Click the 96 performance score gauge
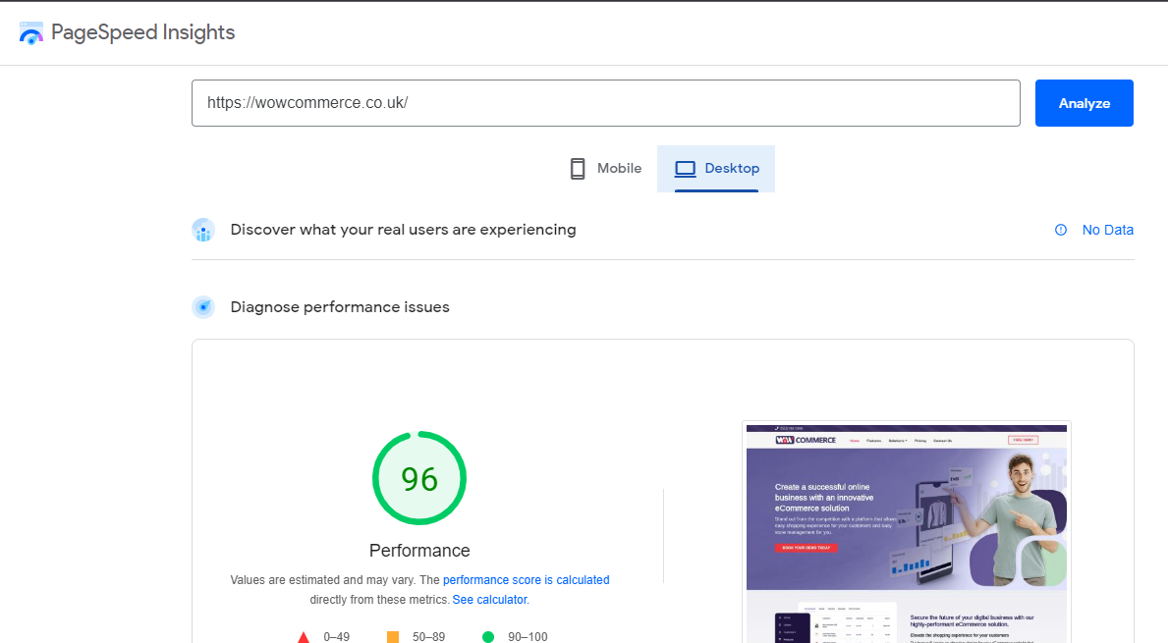The height and width of the screenshot is (643, 1168). coord(419,478)
